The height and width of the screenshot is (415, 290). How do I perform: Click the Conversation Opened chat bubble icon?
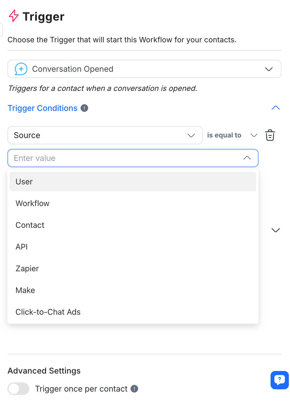[21, 69]
